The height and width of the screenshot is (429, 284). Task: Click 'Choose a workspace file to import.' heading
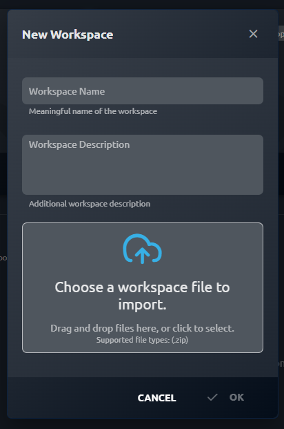142,296
